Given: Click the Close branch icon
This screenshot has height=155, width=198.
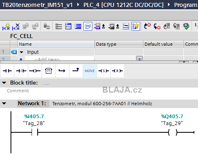Looking at the screenshot, I should point(76,71).
